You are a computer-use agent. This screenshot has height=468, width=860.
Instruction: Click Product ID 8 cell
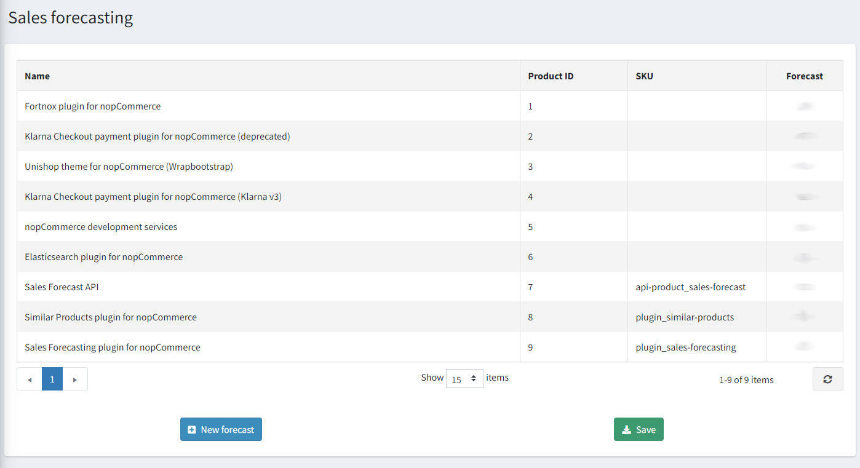tap(574, 317)
